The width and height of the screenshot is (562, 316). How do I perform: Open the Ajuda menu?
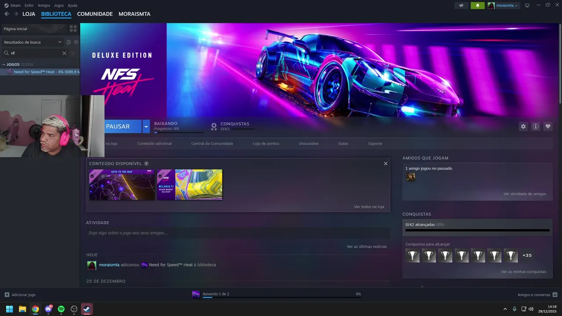click(72, 5)
